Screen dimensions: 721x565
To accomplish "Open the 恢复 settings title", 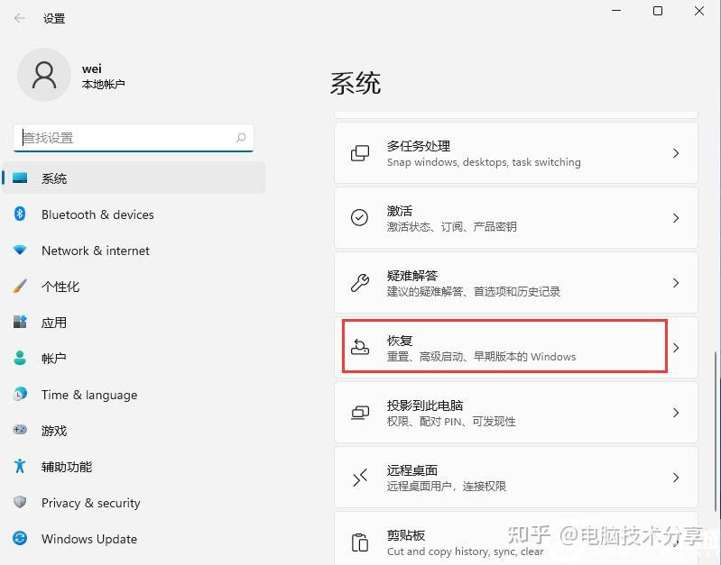I will [400, 341].
